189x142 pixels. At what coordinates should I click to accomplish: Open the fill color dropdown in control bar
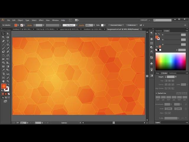pyautogui.click(x=18, y=25)
